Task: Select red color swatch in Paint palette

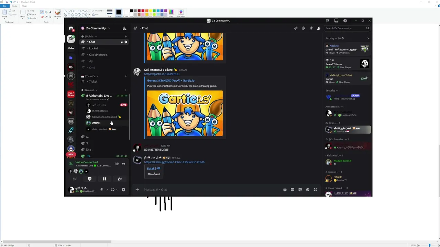Action: coord(143,11)
